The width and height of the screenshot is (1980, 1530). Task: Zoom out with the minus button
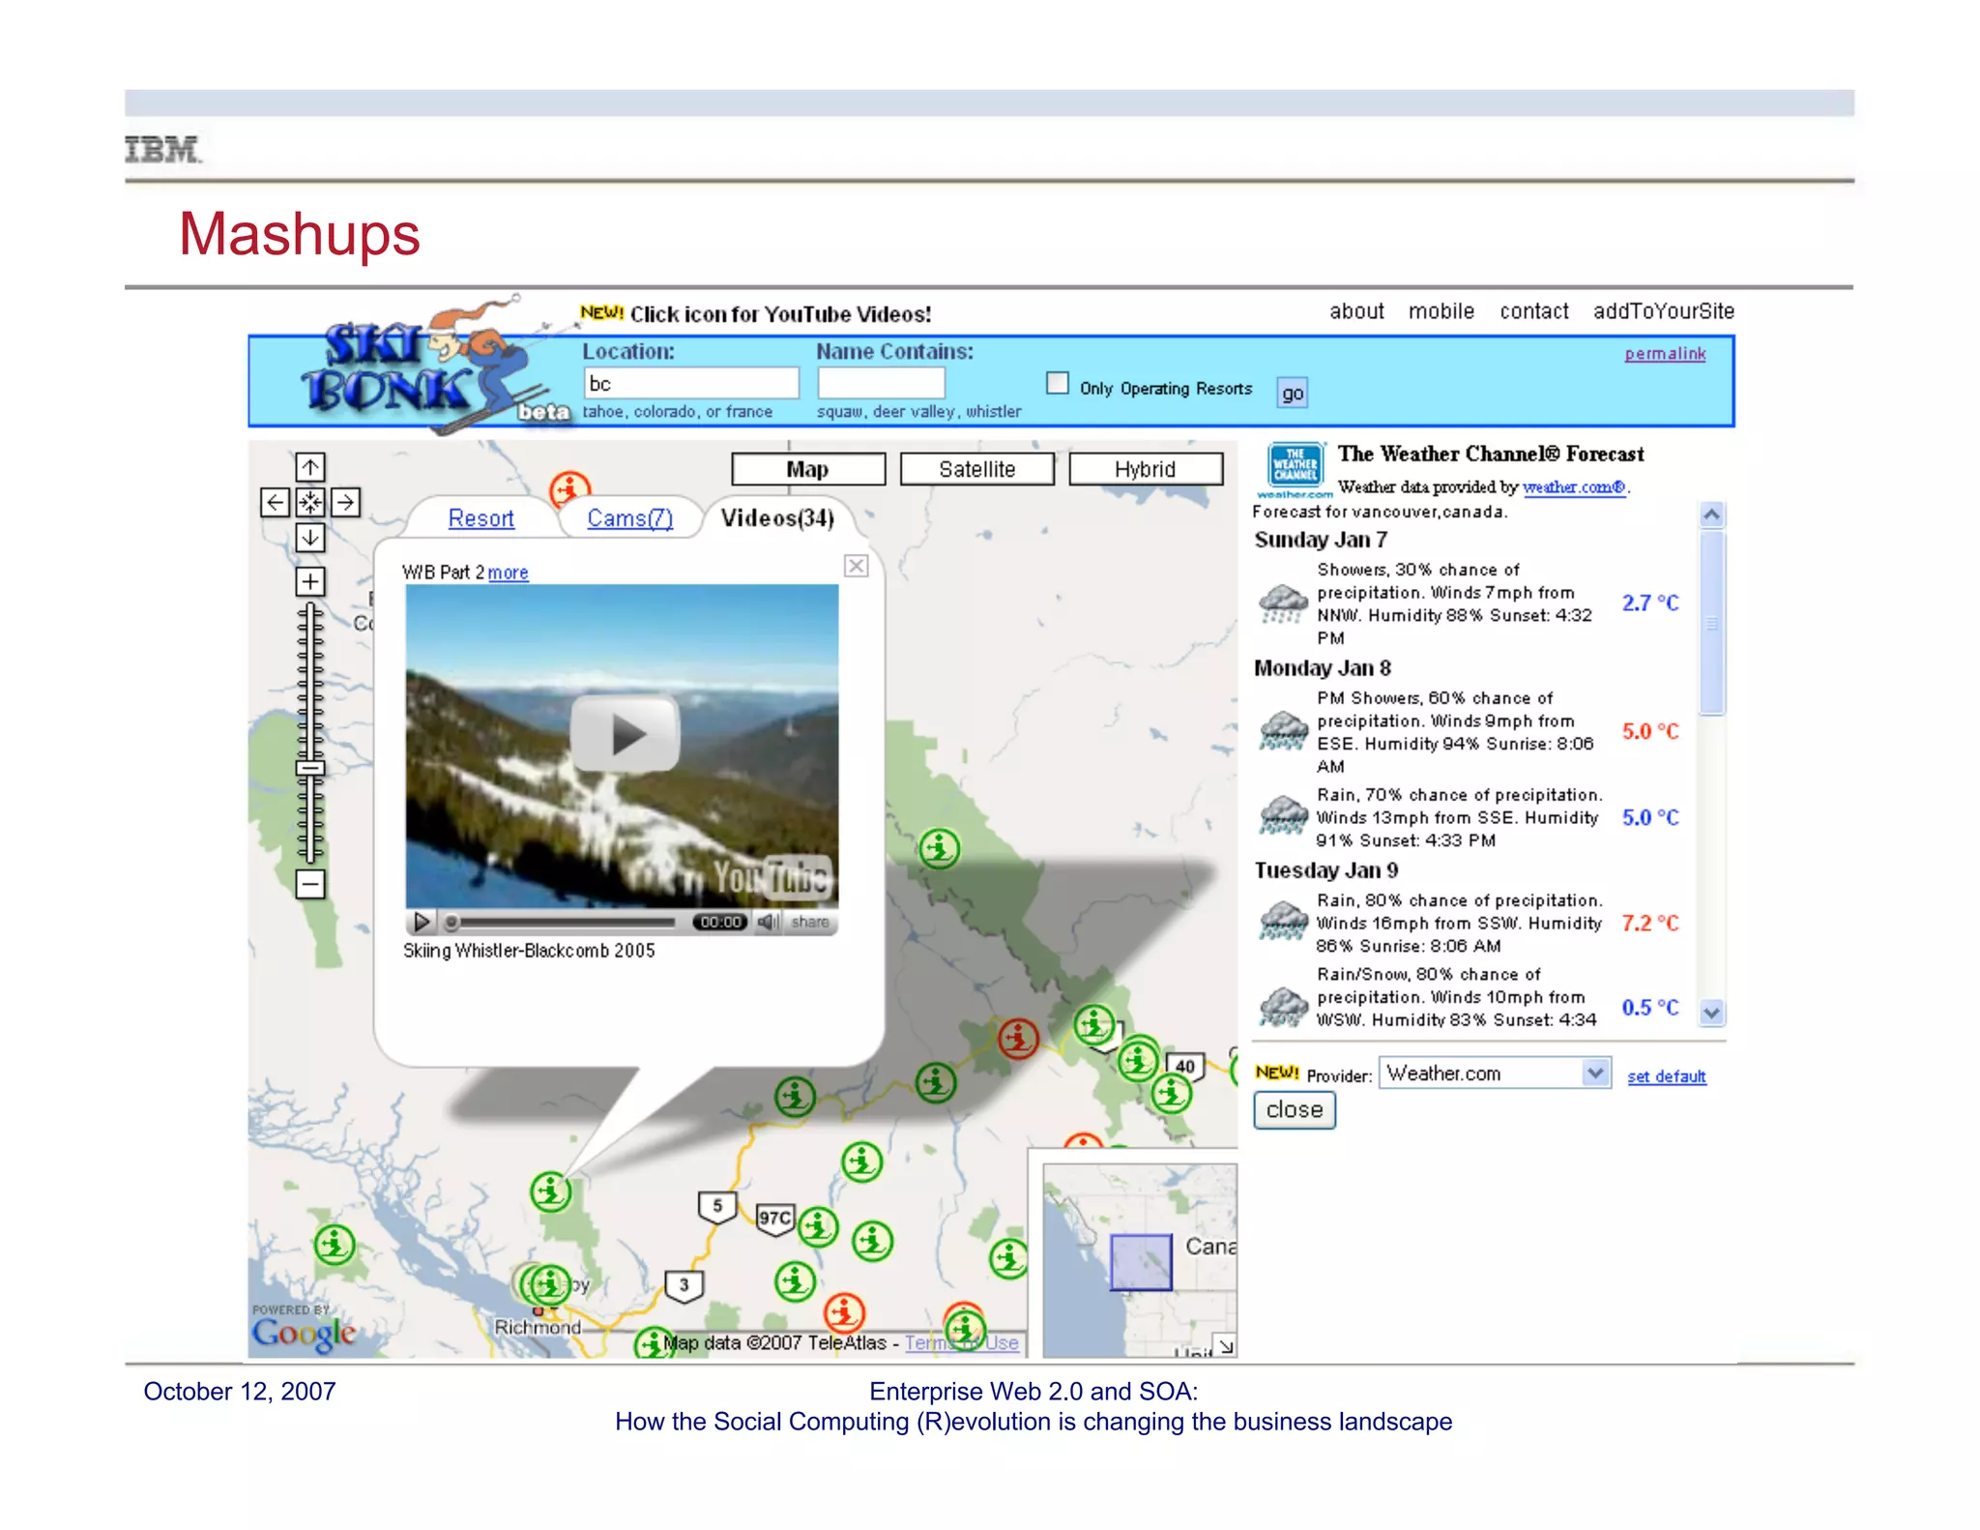310,884
